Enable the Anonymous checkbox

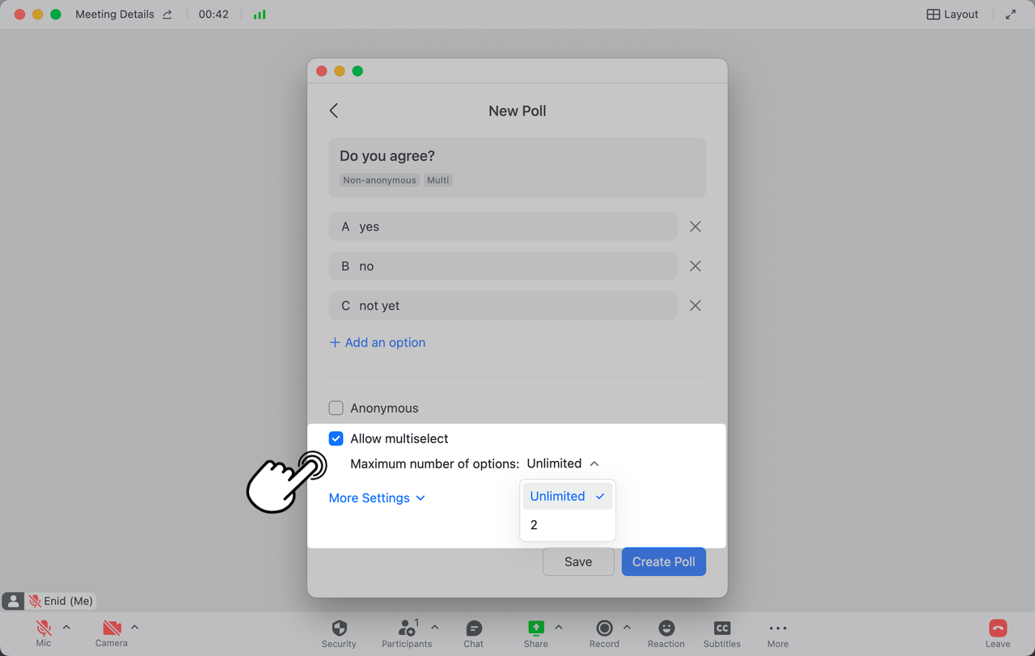point(336,408)
